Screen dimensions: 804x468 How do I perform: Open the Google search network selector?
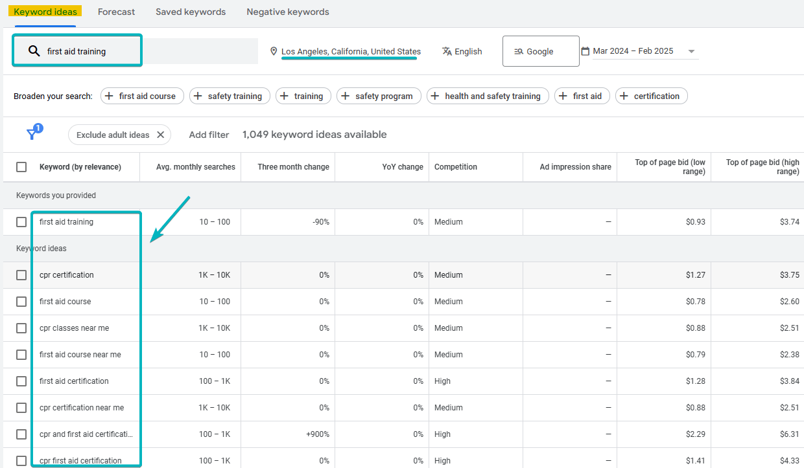pos(541,50)
